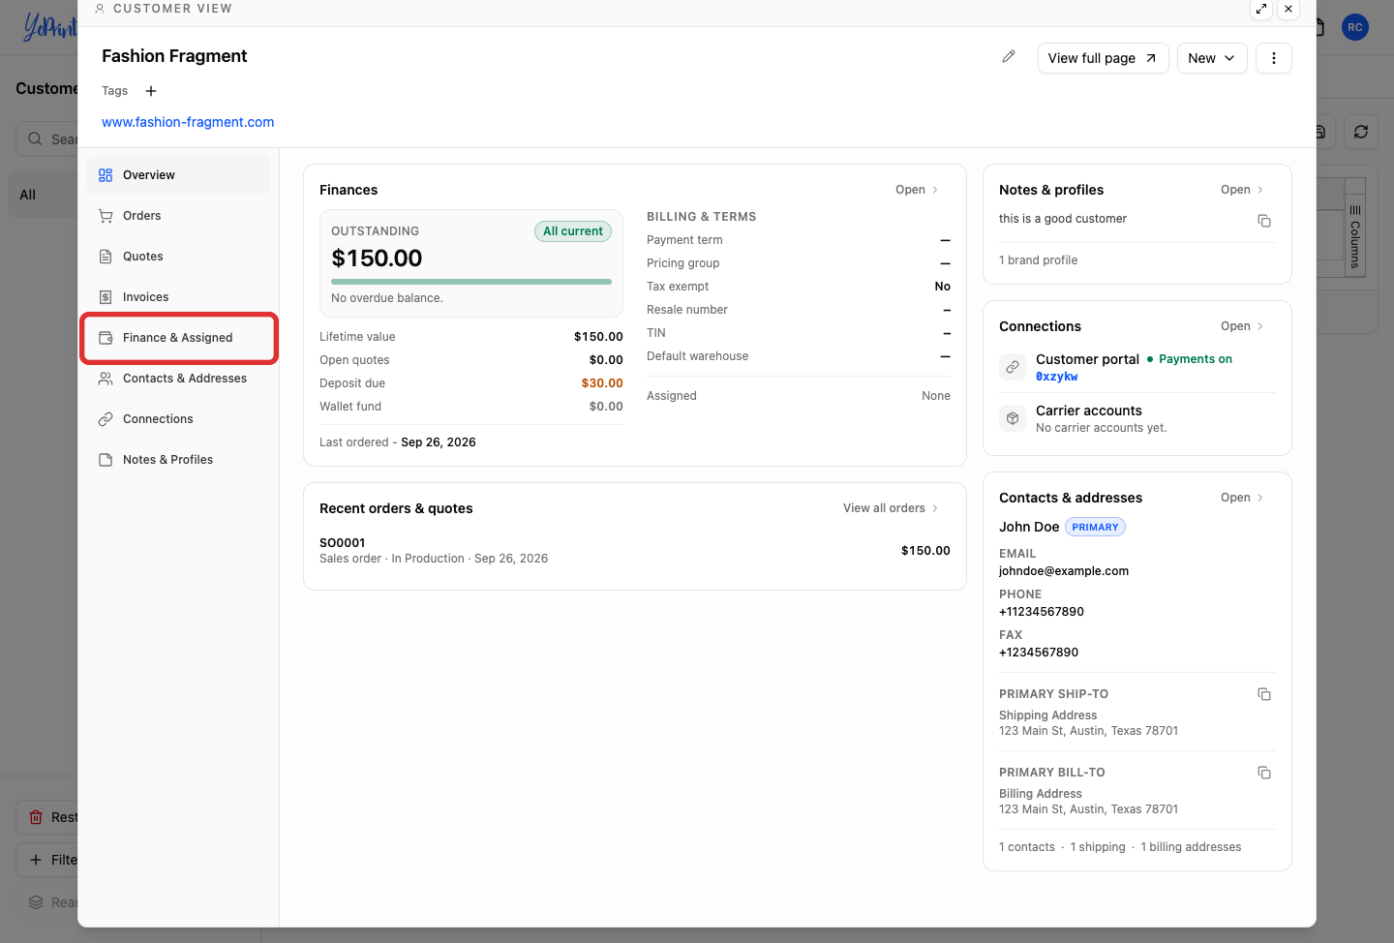Click the Payments on status label
The image size is (1394, 943).
[x=1196, y=359]
